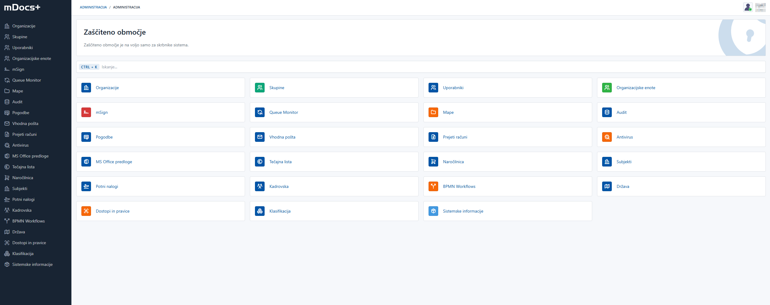Click the ADMINISTRACIJA breadcrumb link
The width and height of the screenshot is (770, 305).
[x=93, y=7]
